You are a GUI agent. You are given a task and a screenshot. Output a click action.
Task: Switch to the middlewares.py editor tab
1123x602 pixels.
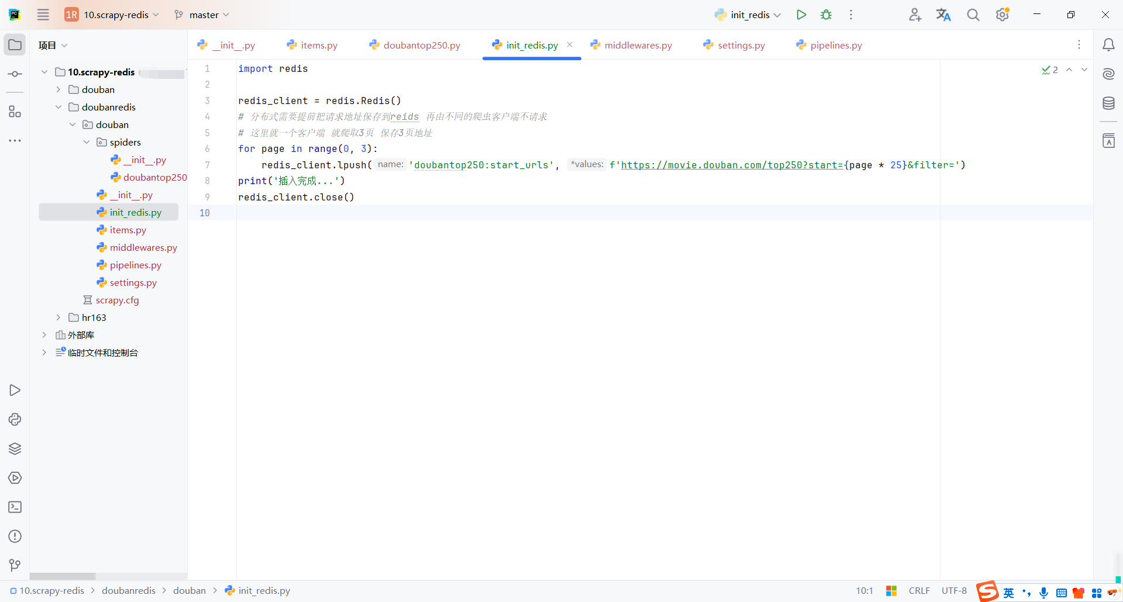coord(632,45)
